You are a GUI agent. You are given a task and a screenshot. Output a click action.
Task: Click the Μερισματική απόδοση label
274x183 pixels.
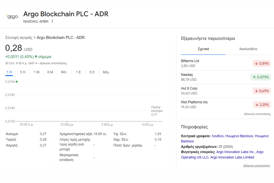point(69,157)
